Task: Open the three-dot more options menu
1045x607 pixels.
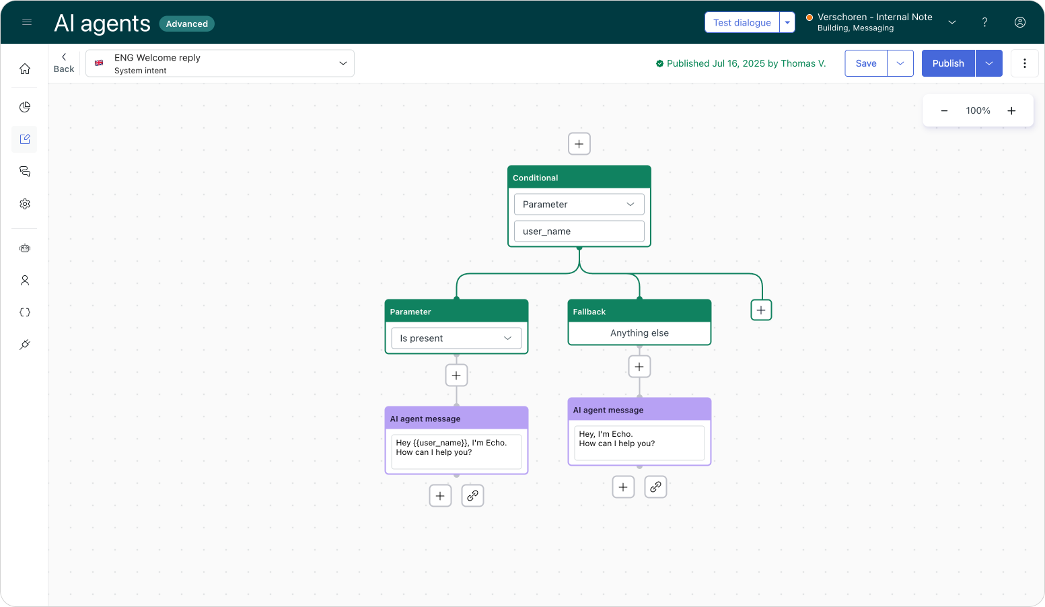Action: click(x=1024, y=63)
